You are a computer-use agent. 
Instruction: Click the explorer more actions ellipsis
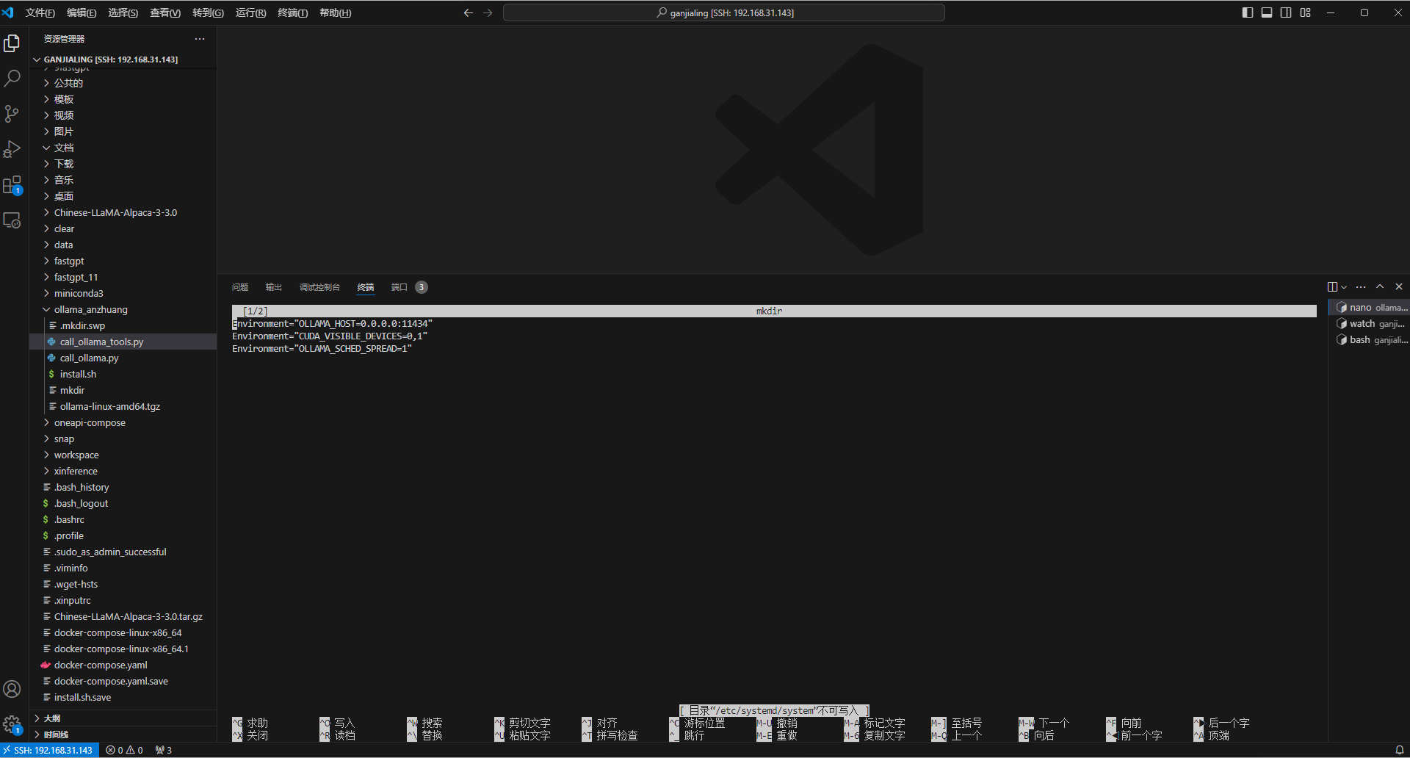[200, 39]
